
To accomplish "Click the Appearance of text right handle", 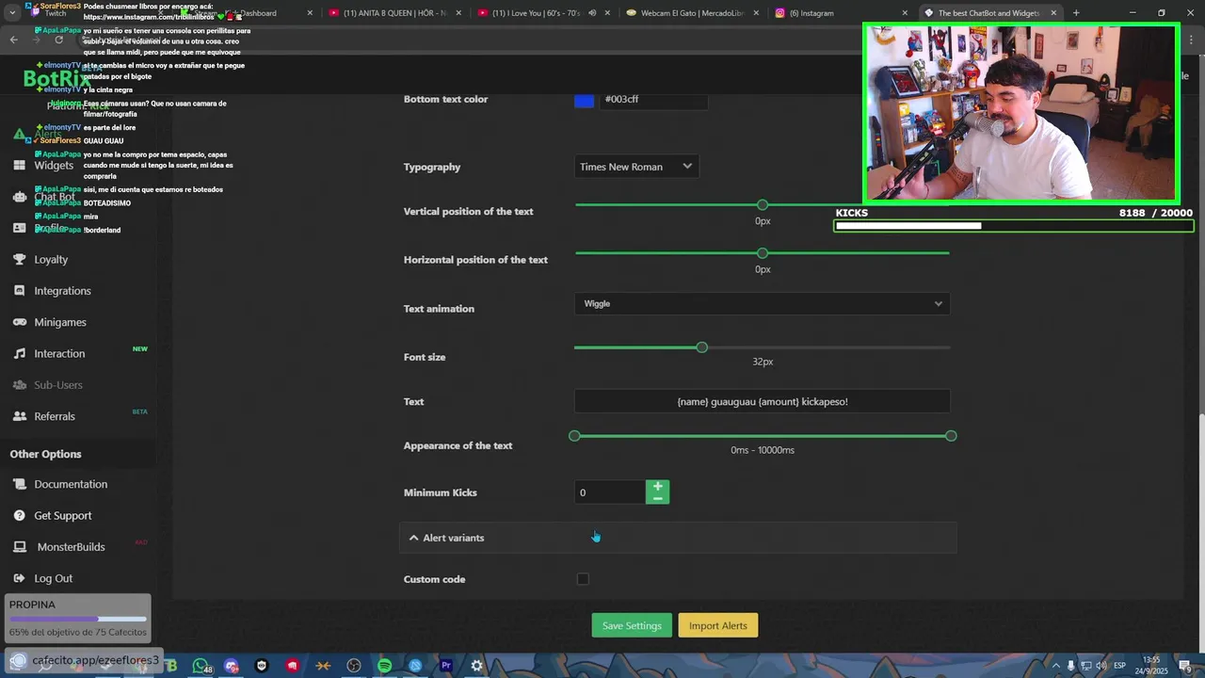I will click(951, 436).
